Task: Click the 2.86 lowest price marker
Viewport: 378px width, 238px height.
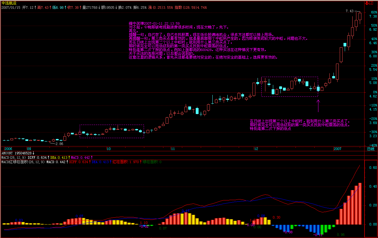Action: (x=59, y=144)
